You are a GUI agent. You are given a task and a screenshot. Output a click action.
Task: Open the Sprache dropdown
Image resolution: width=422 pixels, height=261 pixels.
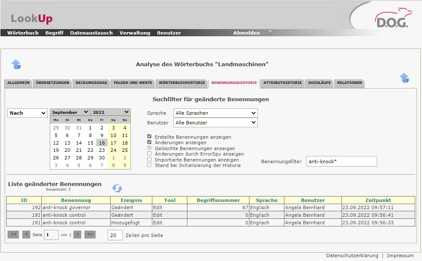215,113
